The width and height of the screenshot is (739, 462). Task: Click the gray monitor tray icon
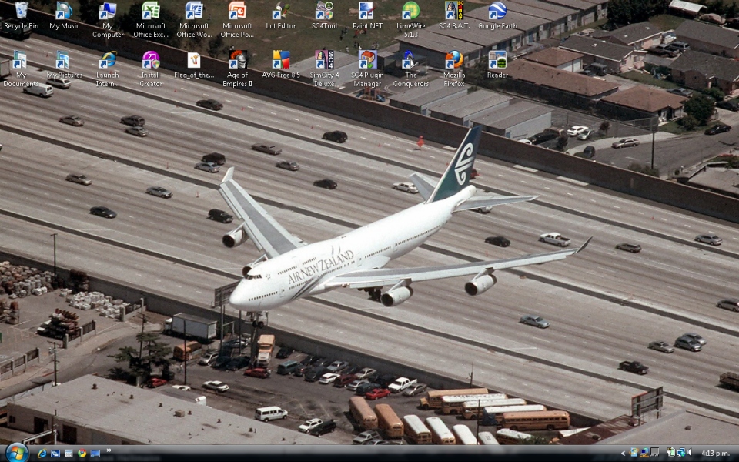coord(654,452)
